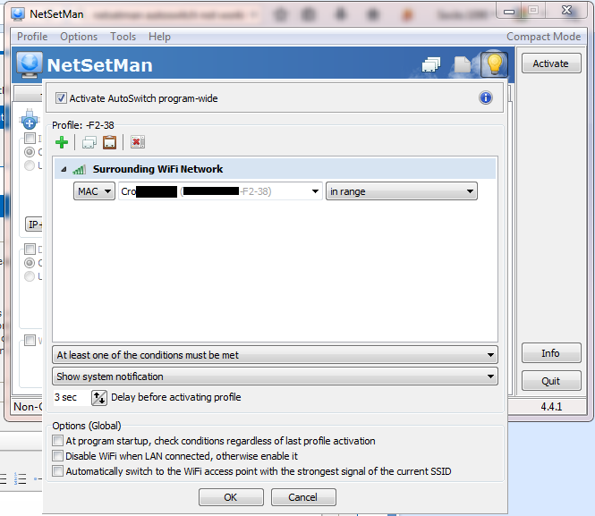This screenshot has height=516, width=595.
Task: Open the Profile menu
Action: pyautogui.click(x=32, y=37)
